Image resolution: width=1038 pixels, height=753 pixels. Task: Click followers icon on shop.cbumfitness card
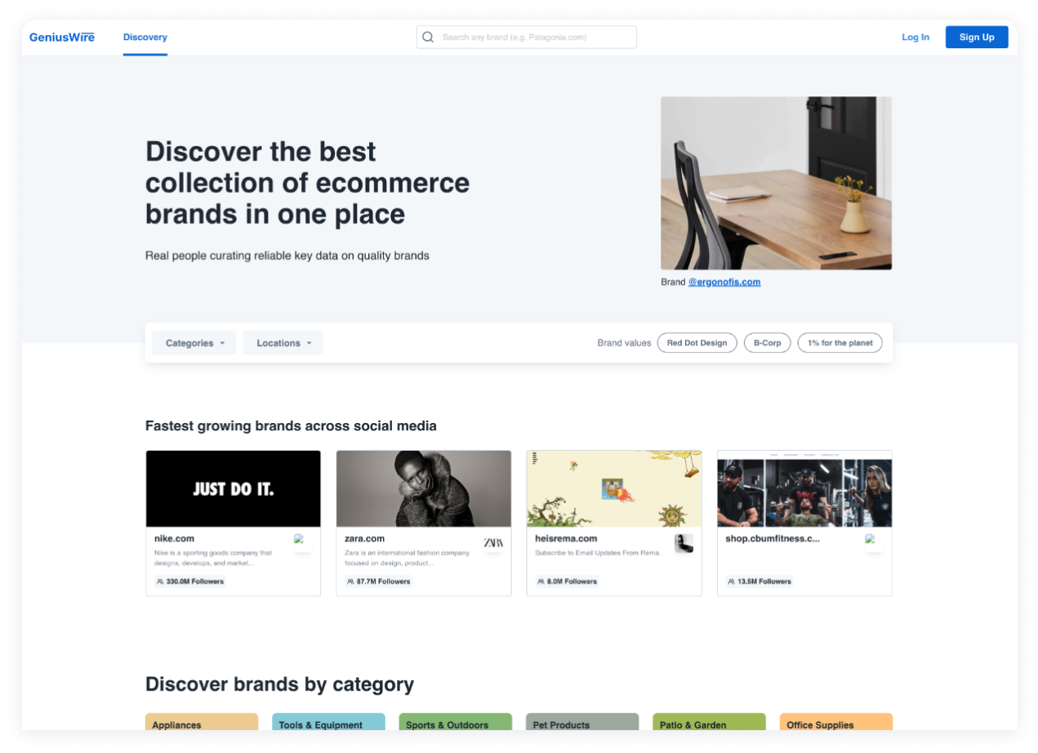pyautogui.click(x=731, y=581)
